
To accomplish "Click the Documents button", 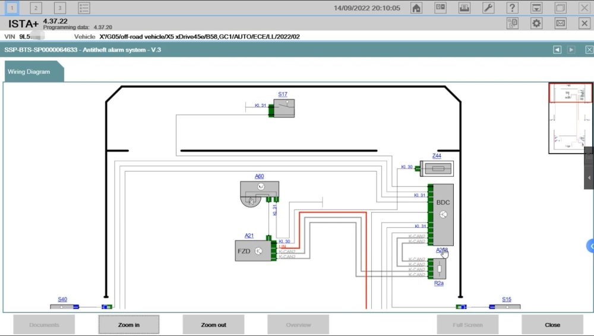I will [x=44, y=325].
